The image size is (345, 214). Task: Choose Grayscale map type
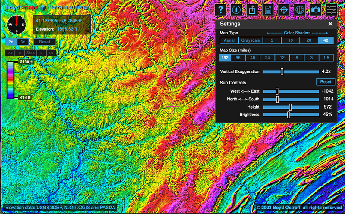coord(250,40)
